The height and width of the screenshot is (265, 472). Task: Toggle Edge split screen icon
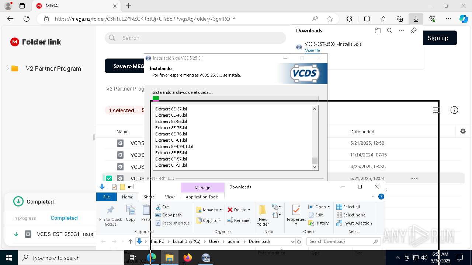click(x=367, y=19)
